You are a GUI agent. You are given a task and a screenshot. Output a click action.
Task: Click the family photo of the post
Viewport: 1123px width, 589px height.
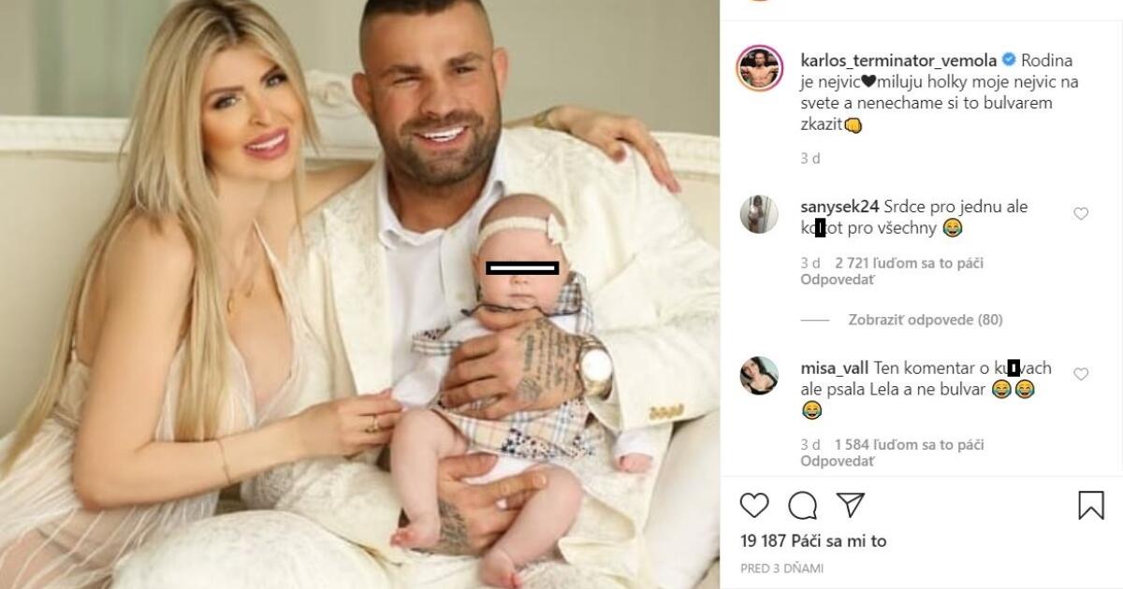coord(359,294)
